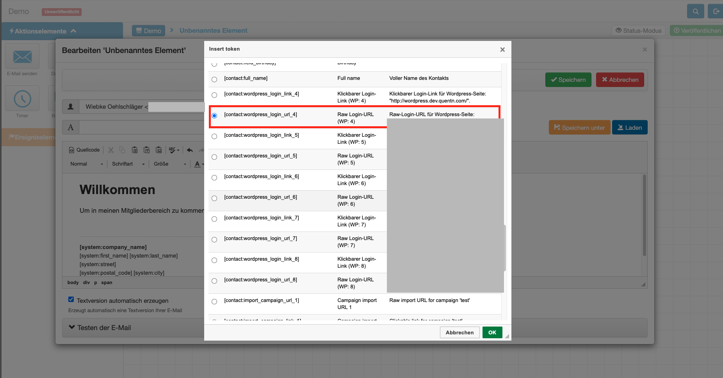Toggle 'Textversion automatisch erzeugen' checkbox
Screen dimensions: 723x378
coord(71,299)
